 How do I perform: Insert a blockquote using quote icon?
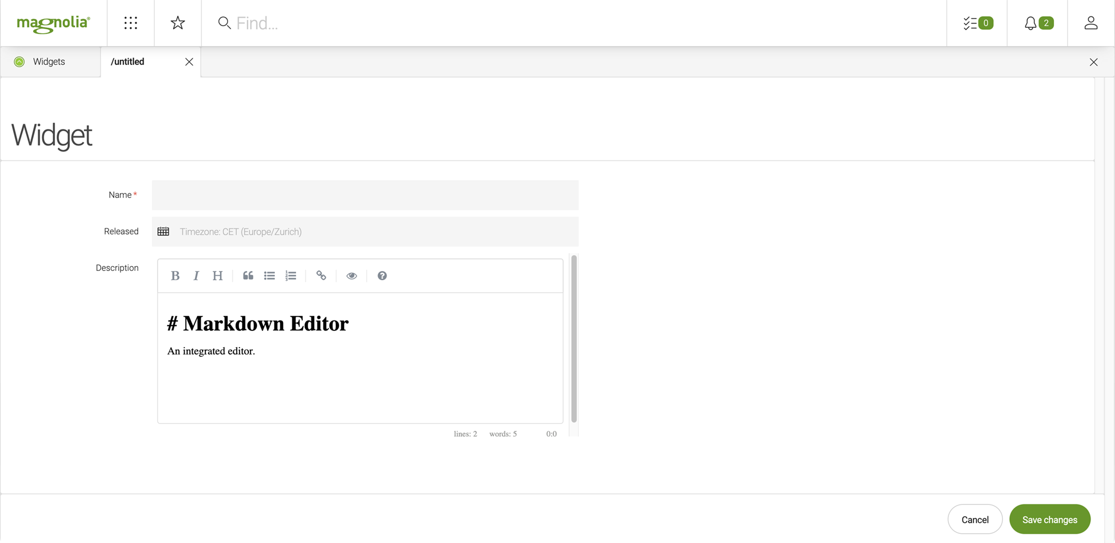tap(248, 276)
